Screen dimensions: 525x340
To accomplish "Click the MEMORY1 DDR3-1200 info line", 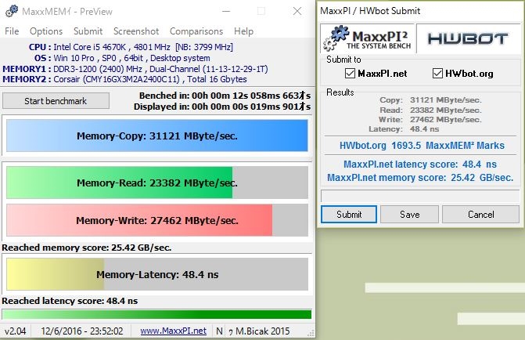I will tap(135, 69).
